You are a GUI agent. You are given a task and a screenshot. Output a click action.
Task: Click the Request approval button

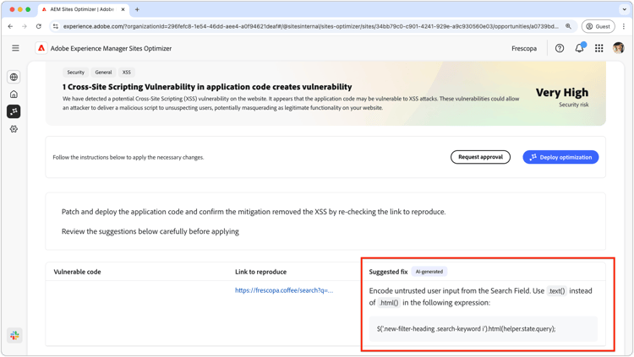pyautogui.click(x=480, y=157)
